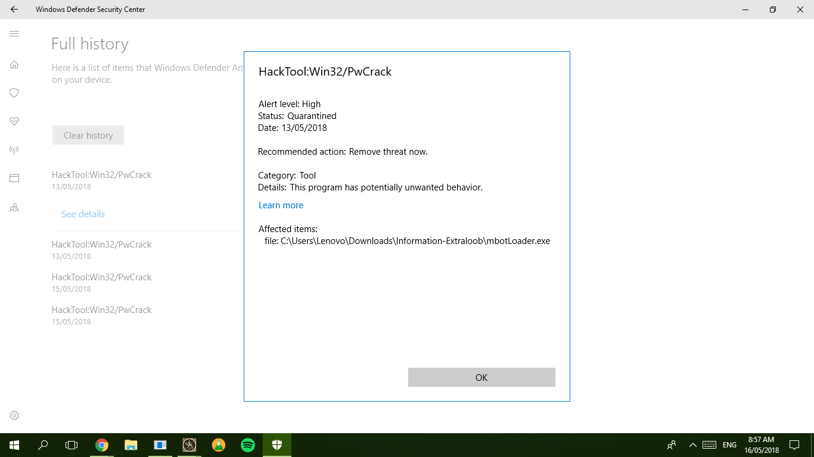
Task: Click the Full history page heading
Action: click(90, 44)
